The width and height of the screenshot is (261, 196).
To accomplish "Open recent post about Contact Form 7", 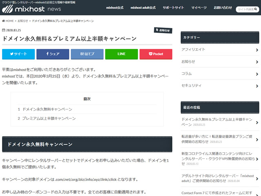I will [217, 193].
